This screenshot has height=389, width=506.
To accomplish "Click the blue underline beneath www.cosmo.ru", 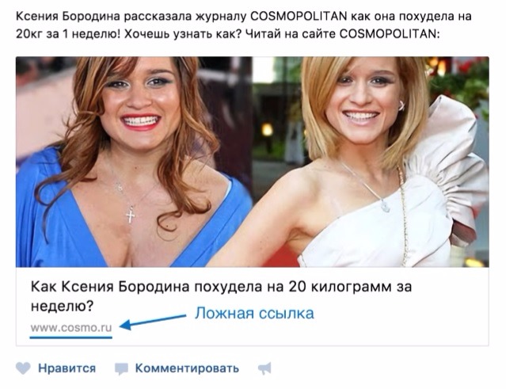I will click(x=71, y=338).
